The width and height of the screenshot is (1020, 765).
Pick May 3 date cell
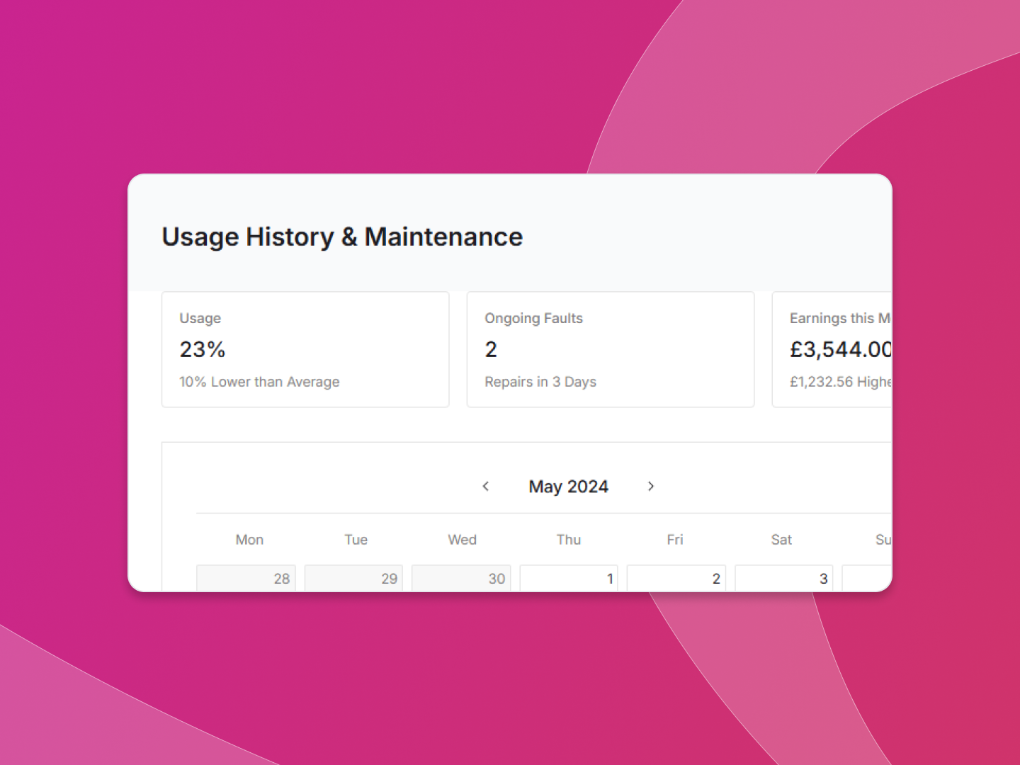(784, 578)
